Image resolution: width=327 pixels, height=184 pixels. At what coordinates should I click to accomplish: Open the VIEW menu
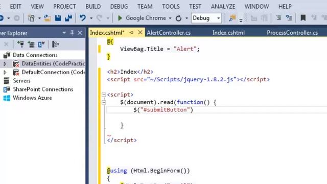(37, 7)
